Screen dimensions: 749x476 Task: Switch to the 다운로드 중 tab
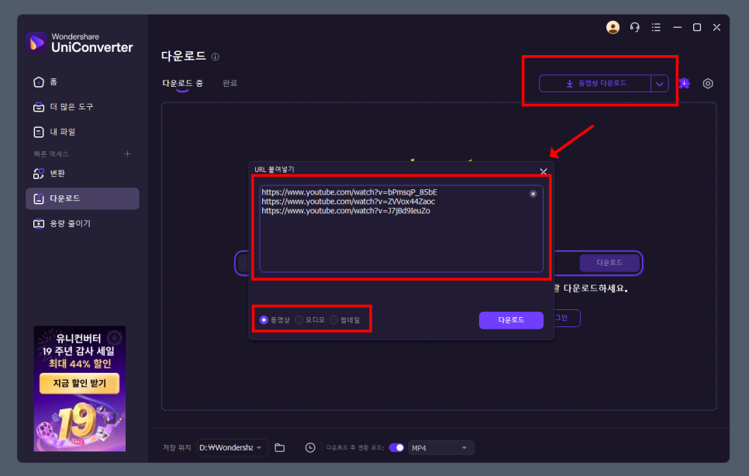click(x=182, y=83)
